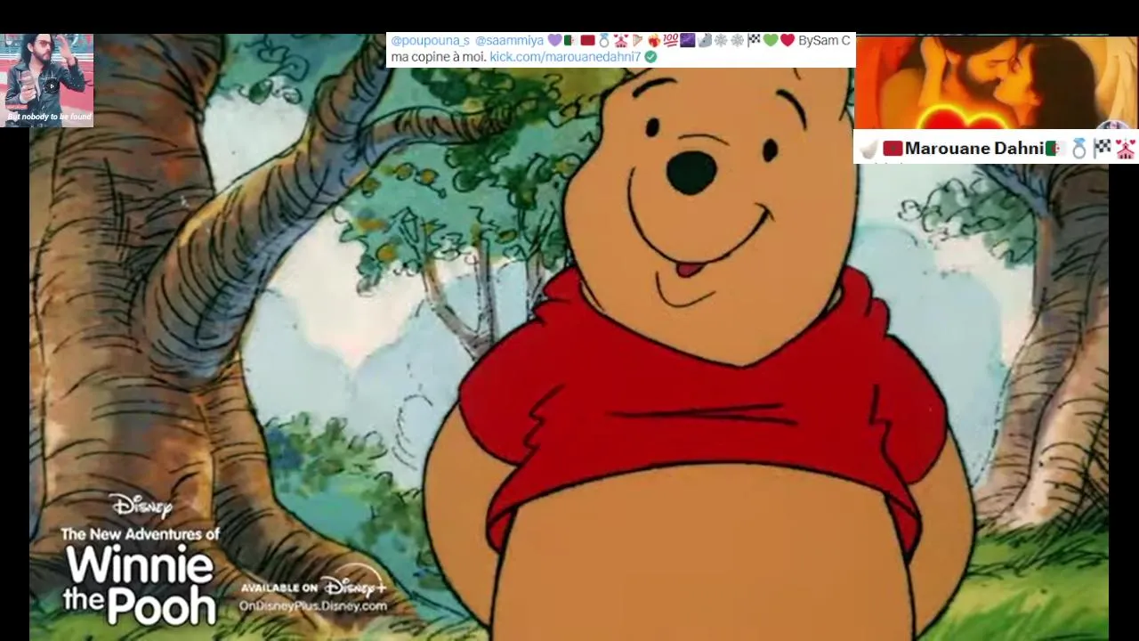The image size is (1139, 641).
Task: Click the 100 emoji in banner
Action: pos(670,41)
